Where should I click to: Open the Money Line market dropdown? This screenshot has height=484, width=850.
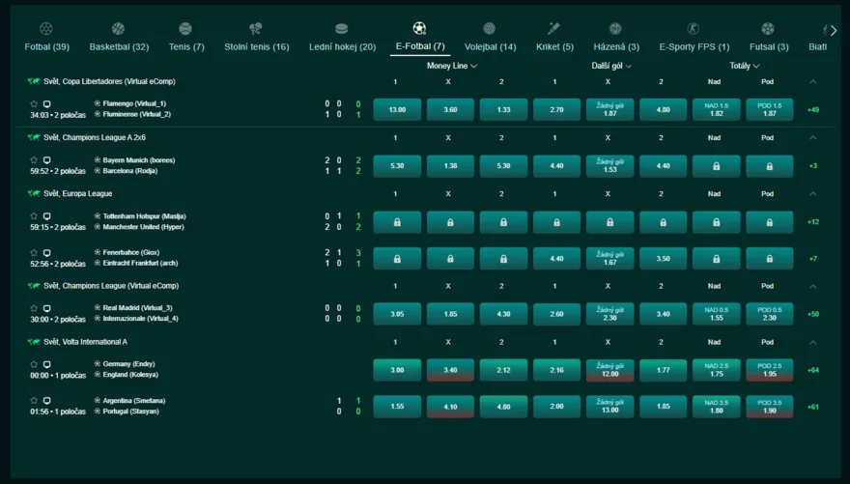pyautogui.click(x=452, y=66)
